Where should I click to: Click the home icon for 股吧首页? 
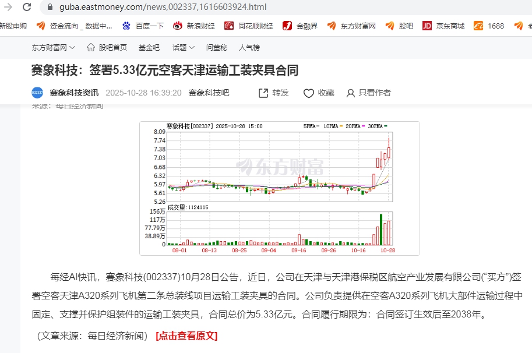[x=90, y=47]
